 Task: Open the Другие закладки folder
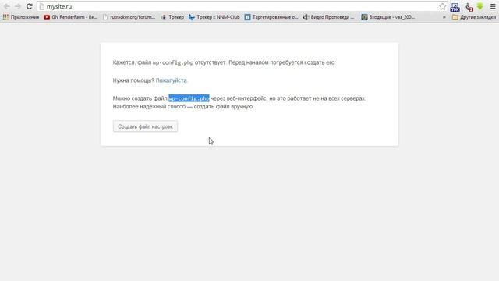click(474, 17)
